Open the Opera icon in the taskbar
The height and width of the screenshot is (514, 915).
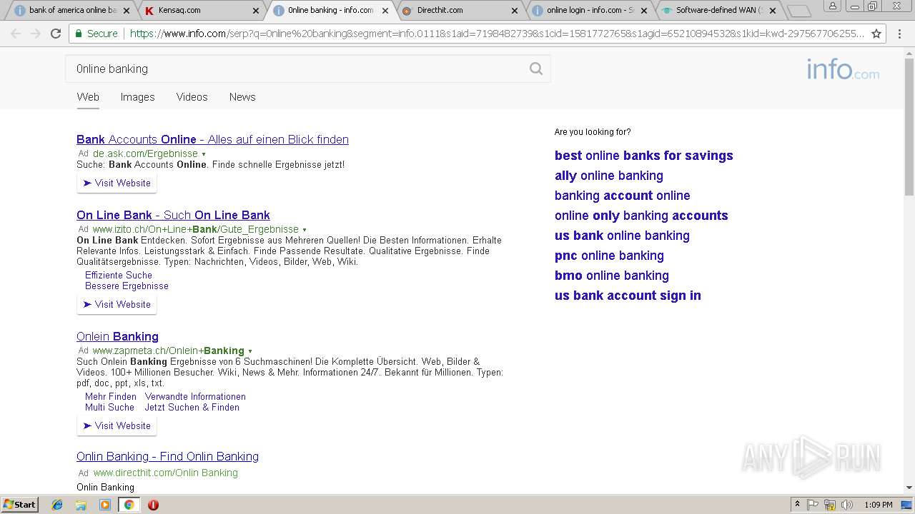pyautogui.click(x=153, y=505)
